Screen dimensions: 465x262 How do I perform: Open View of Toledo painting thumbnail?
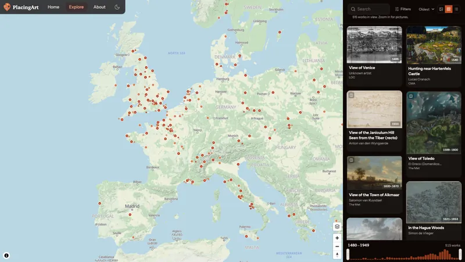[434, 122]
